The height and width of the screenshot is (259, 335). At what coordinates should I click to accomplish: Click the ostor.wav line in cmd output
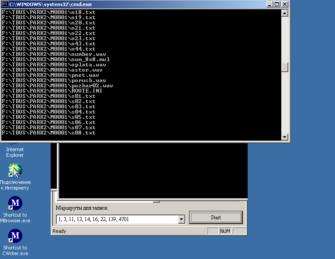tap(52, 70)
